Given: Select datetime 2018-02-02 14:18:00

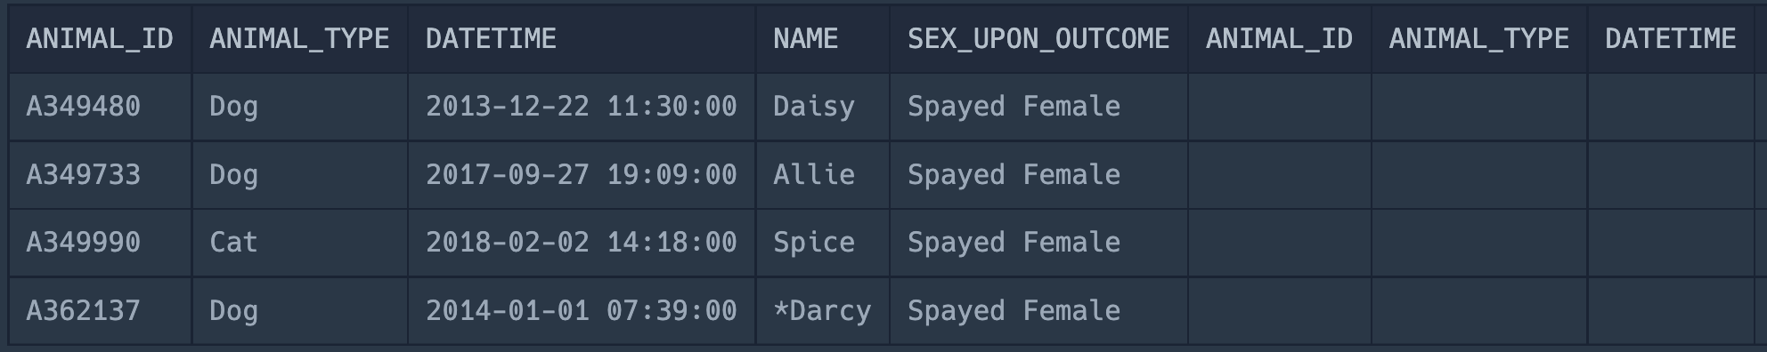Looking at the screenshot, I should coord(582,243).
